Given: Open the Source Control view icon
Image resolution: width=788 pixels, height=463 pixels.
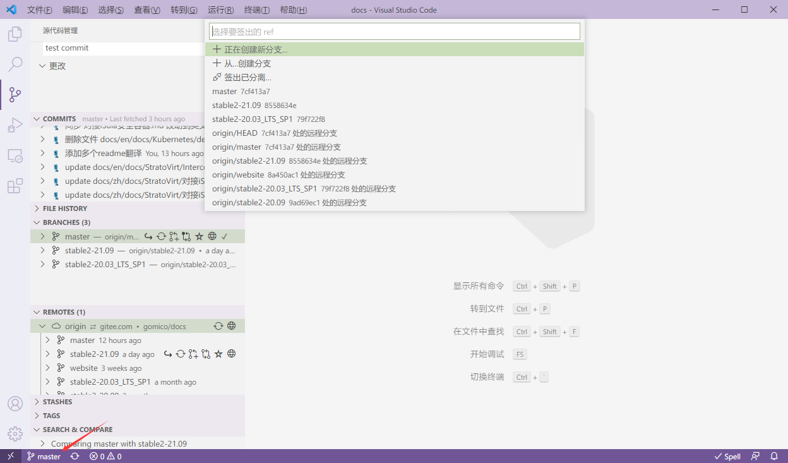Looking at the screenshot, I should [15, 95].
